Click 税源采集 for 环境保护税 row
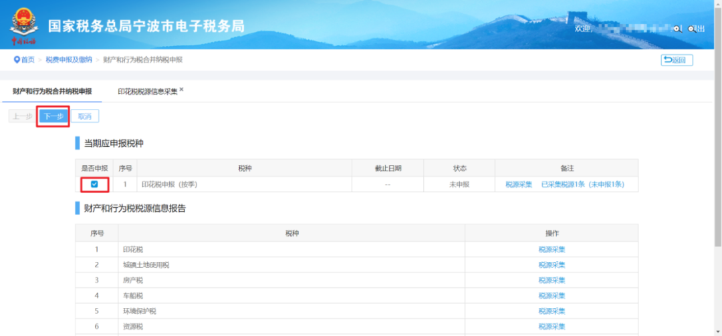Image resolution: width=722 pixels, height=336 pixels. pos(552,311)
